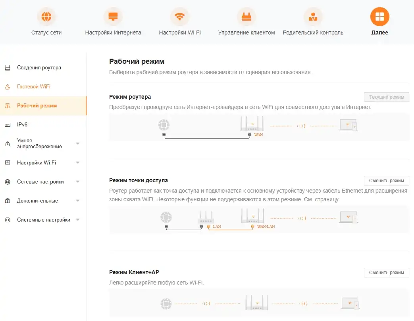Image resolution: width=414 pixels, height=321 pixels.
Task: Expand the Сетевые настройки arrow
Action: tap(78, 182)
